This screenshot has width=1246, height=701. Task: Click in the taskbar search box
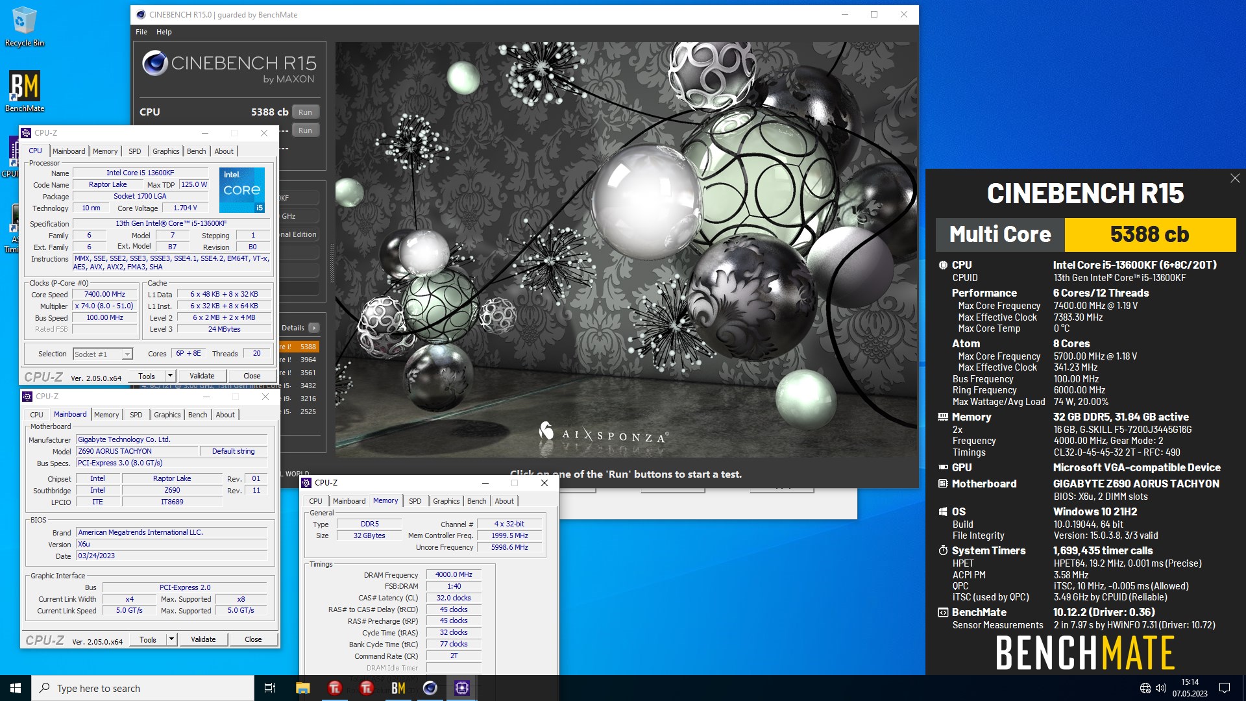point(143,688)
